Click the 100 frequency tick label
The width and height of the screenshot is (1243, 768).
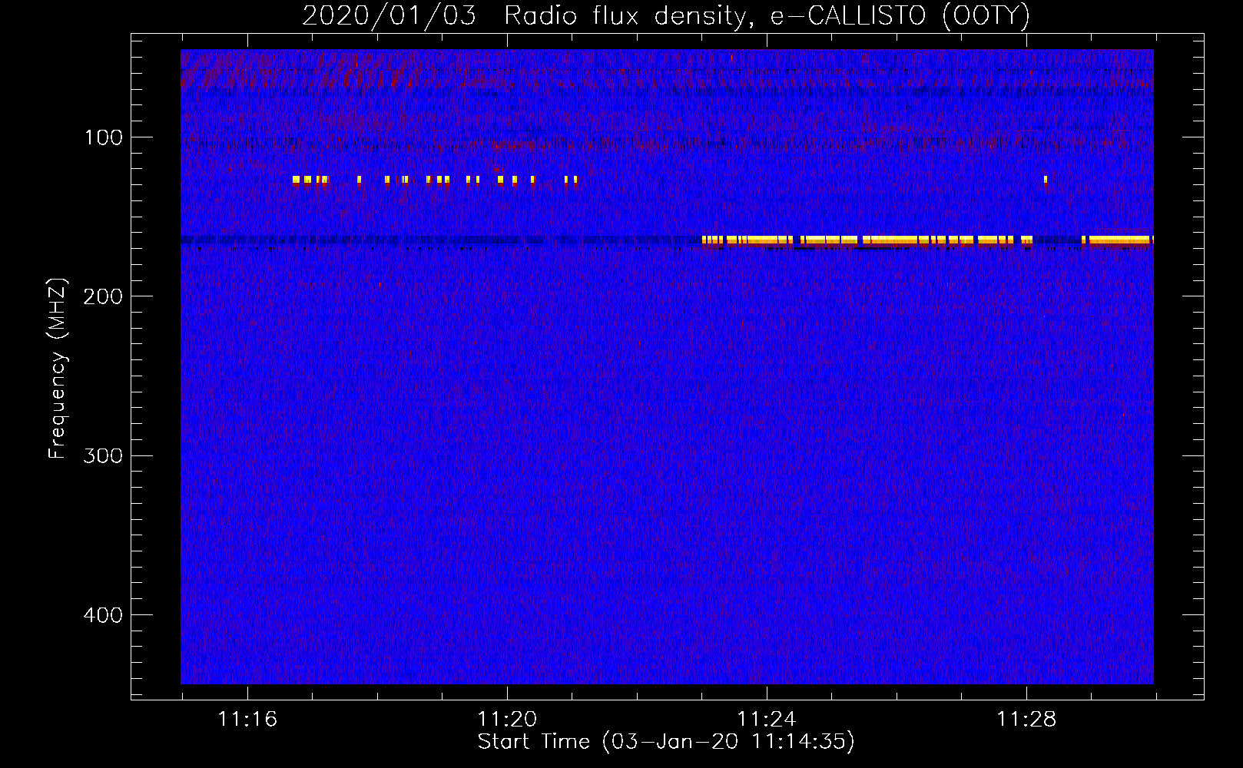pos(104,137)
